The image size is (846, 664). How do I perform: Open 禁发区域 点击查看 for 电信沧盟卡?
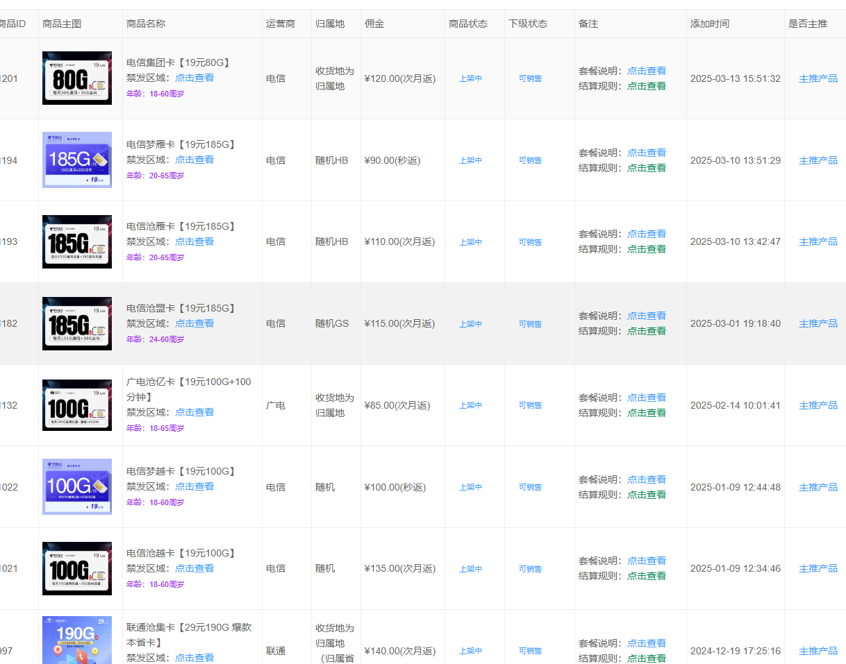[x=194, y=323]
